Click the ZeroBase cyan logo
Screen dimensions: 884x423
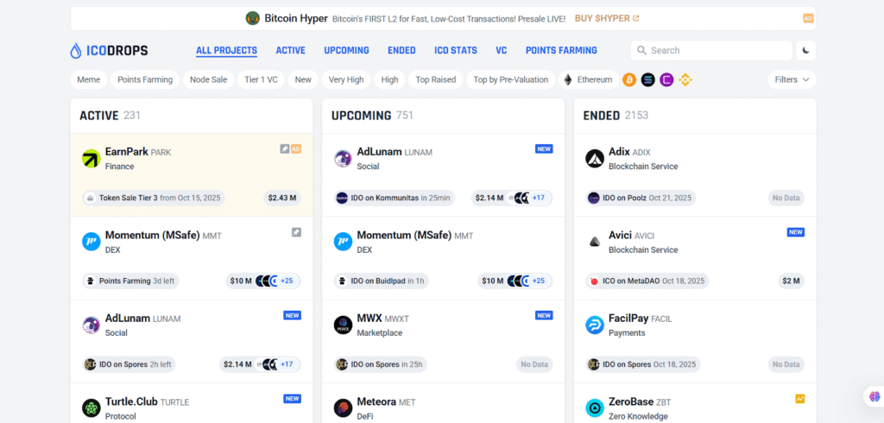click(595, 408)
